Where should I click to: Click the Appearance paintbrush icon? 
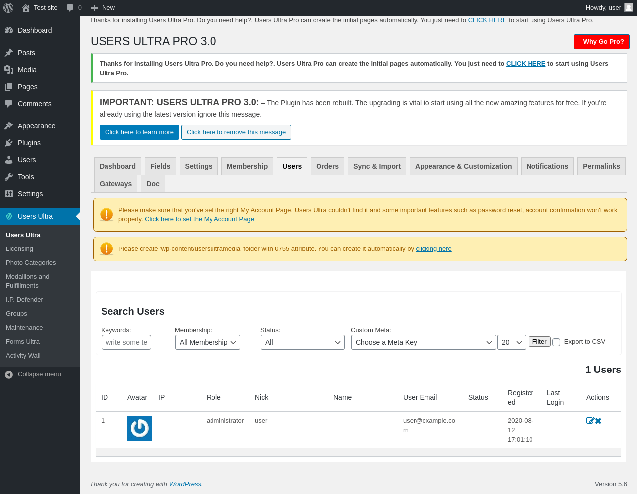(9, 126)
